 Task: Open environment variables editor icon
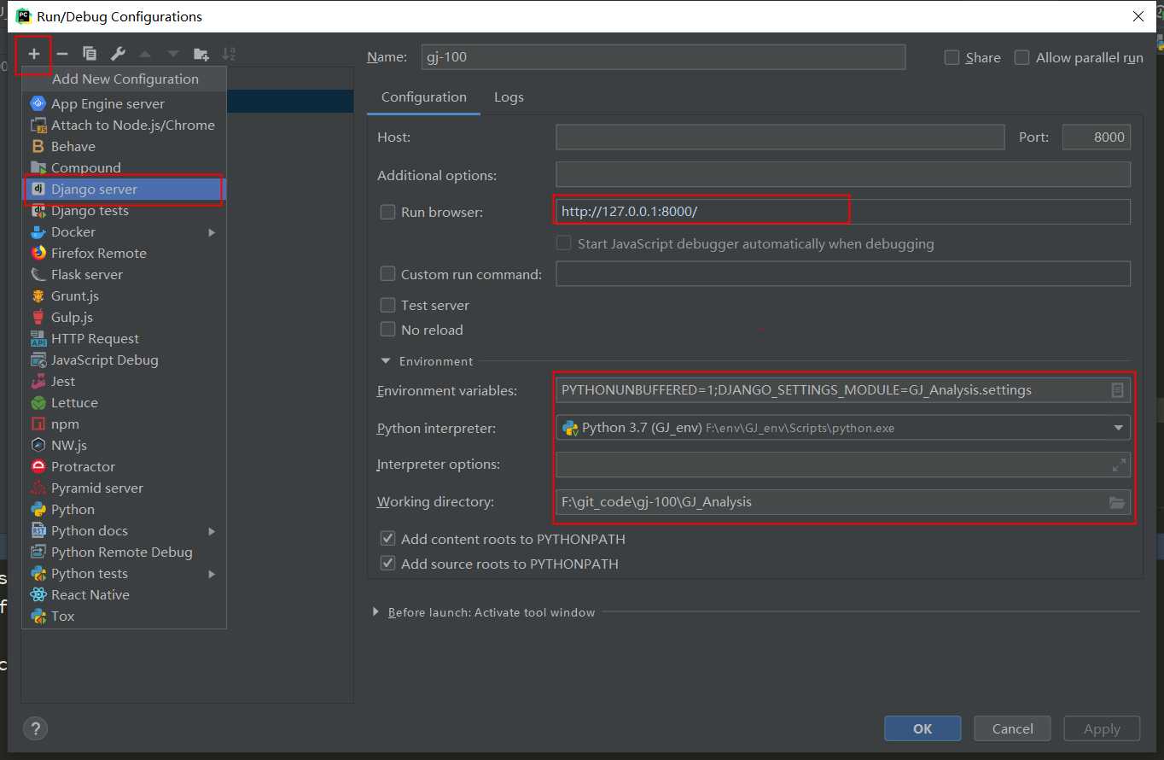[1117, 390]
